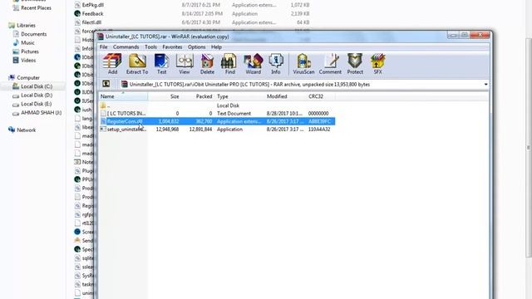Viewport: 532px width, 299px height.
Task: Sort by the Packed column header
Action: 197,96
